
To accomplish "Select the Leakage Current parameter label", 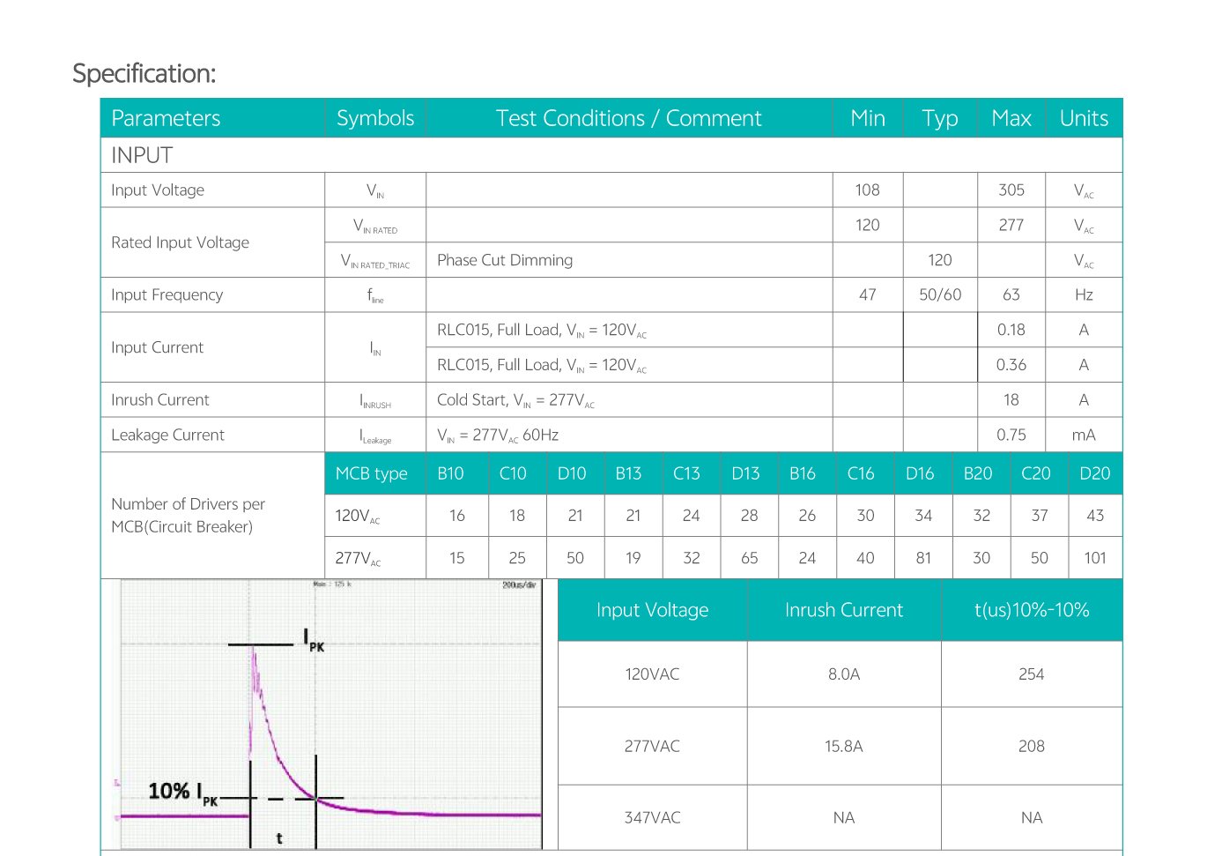I will (167, 435).
